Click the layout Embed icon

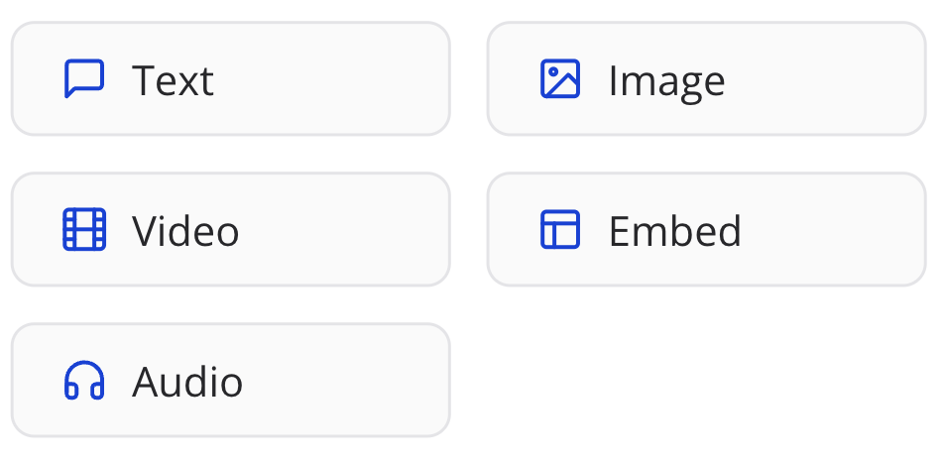(x=560, y=230)
